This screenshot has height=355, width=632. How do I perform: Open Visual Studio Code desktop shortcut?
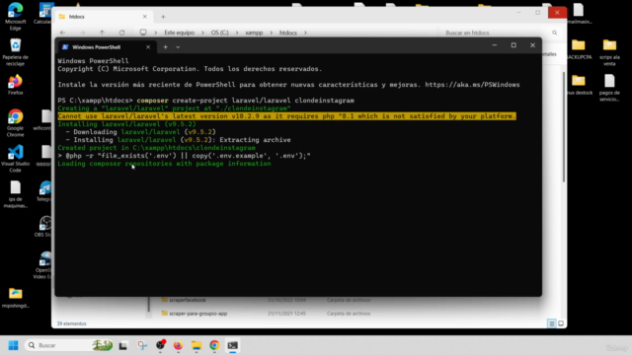tap(16, 158)
